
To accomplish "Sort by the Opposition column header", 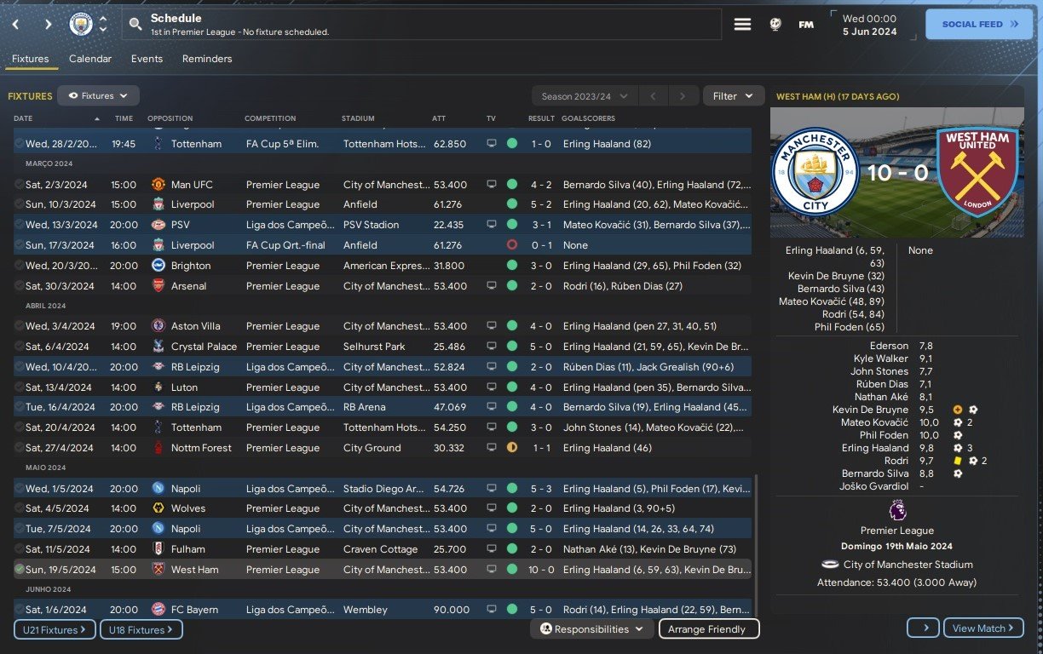I will point(170,118).
